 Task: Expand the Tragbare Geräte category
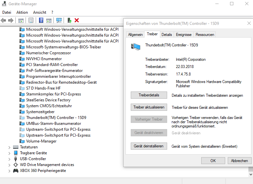(x=10, y=153)
